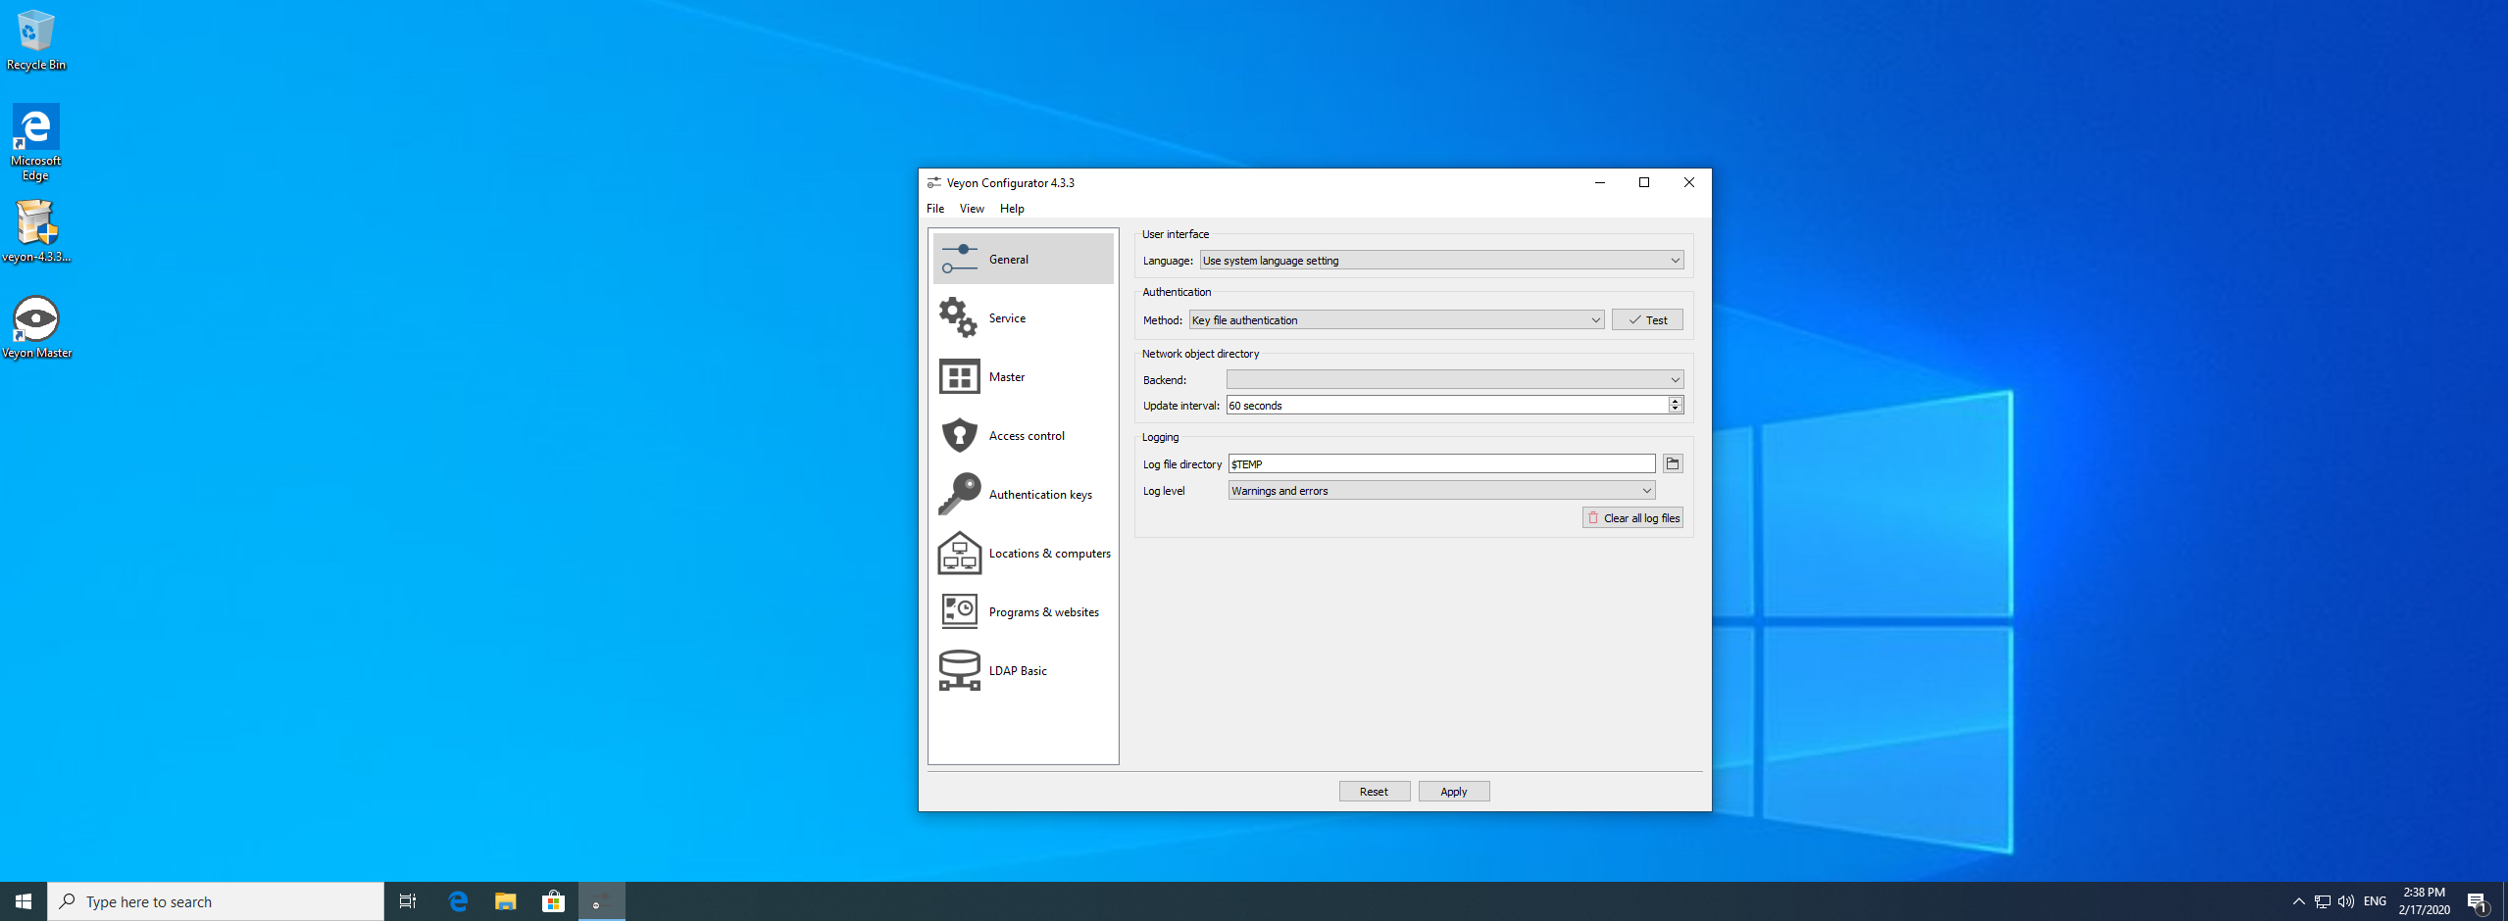Select the Master grid icon
The height and width of the screenshot is (921, 2508).
click(959, 376)
